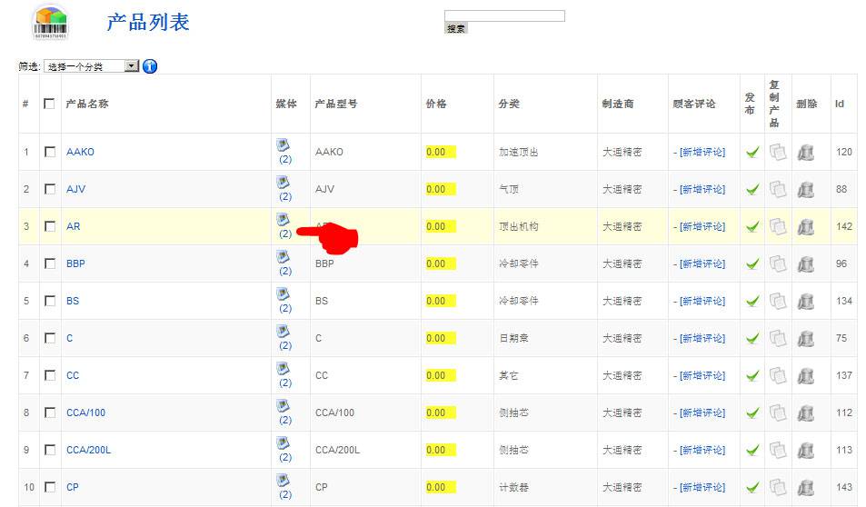Open the media icon for CC row
The height and width of the screenshot is (507, 866).
point(283,369)
